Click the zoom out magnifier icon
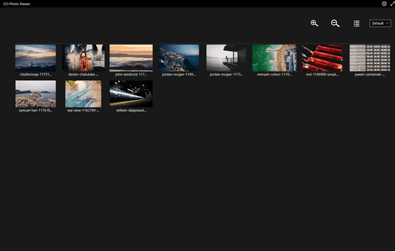 click(x=335, y=24)
